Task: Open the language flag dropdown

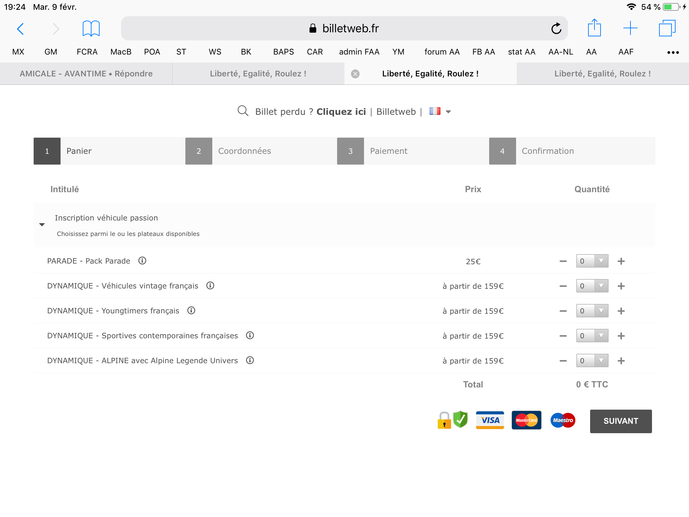Action: tap(440, 111)
